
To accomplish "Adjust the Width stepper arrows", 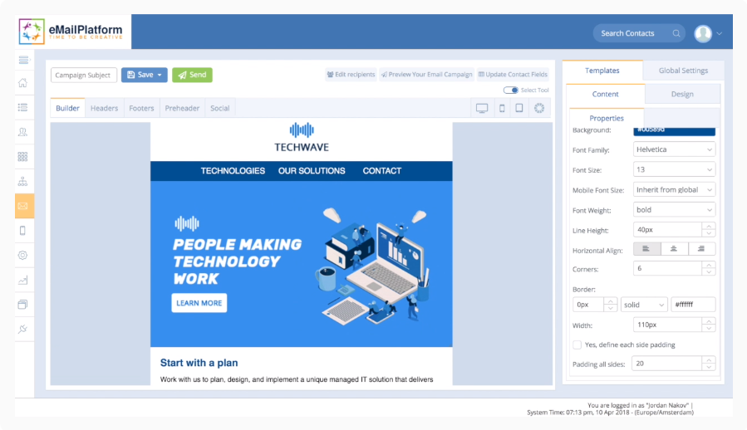I will pyautogui.click(x=709, y=325).
